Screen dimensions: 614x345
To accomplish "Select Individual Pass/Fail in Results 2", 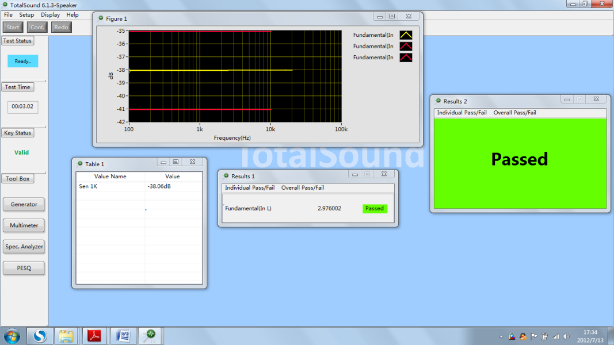I will 462,113.
